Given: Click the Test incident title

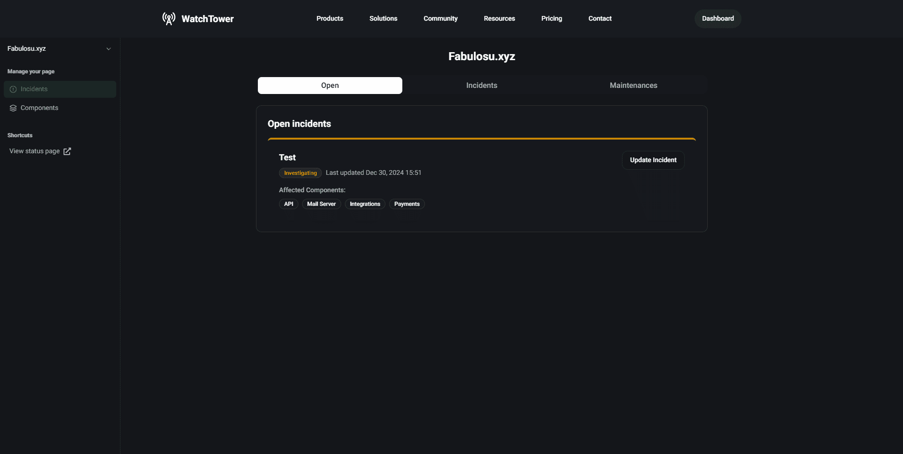Looking at the screenshot, I should (x=287, y=157).
